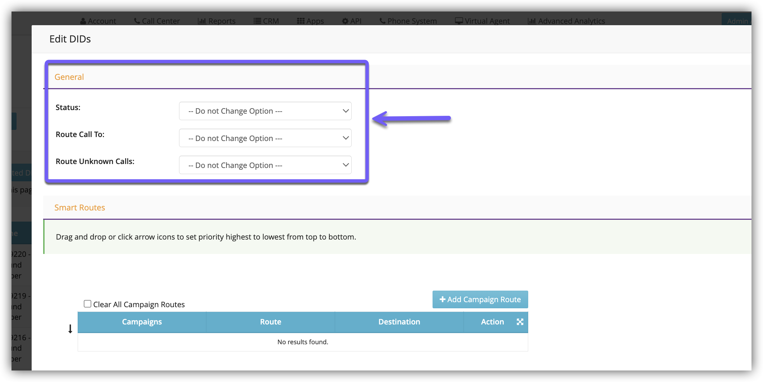
Task: Click the Call Center phone icon
Action: pyautogui.click(x=137, y=21)
